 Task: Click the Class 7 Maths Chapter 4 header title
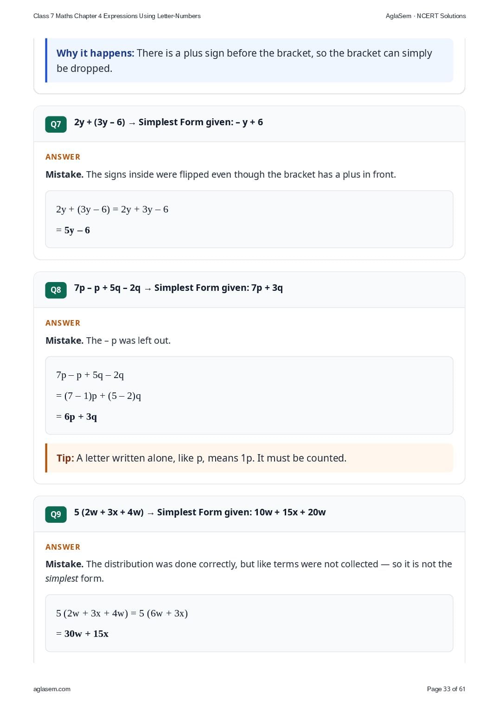click(x=117, y=16)
